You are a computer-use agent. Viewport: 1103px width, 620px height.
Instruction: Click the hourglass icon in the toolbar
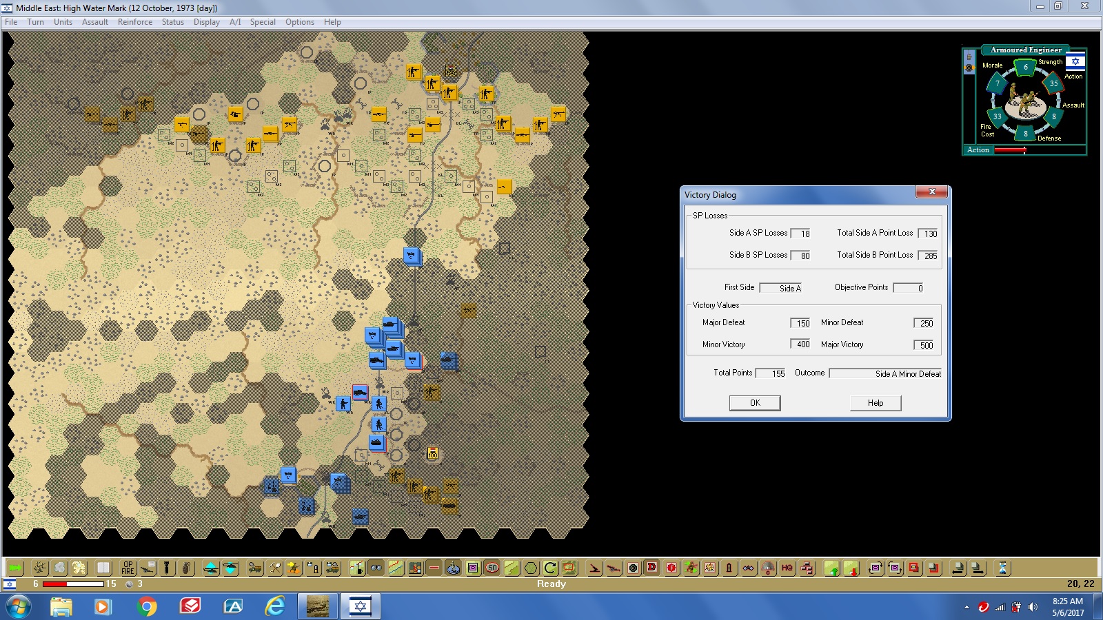pos(1002,568)
